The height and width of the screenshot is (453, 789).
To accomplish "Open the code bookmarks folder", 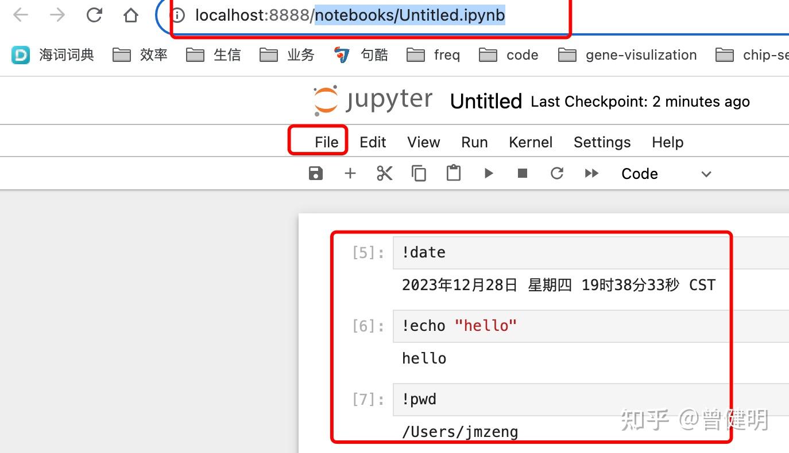I will pyautogui.click(x=509, y=55).
